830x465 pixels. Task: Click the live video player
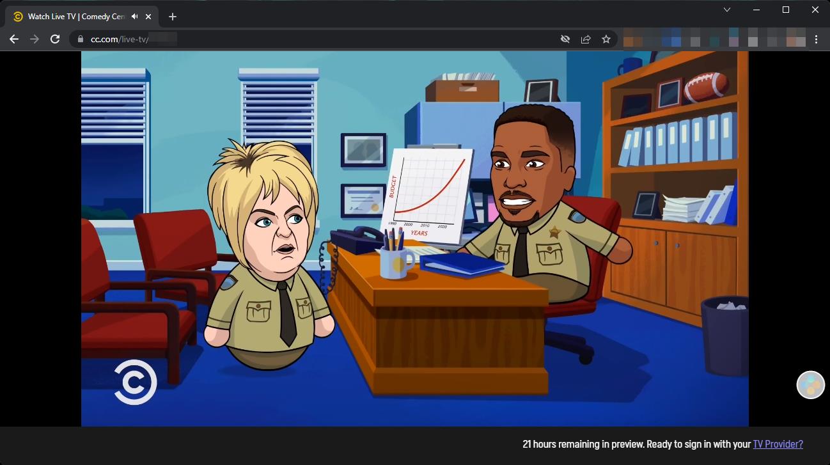tap(414, 238)
